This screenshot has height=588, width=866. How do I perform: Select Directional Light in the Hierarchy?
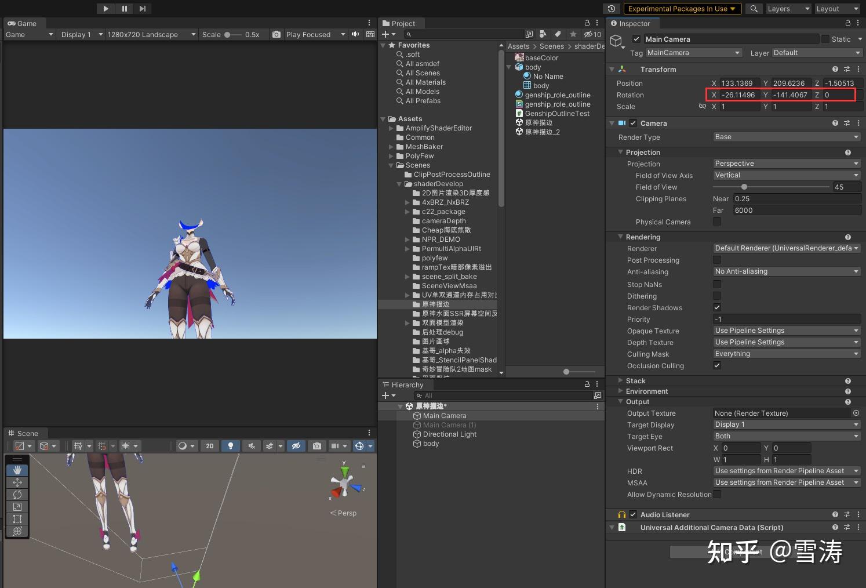point(449,434)
